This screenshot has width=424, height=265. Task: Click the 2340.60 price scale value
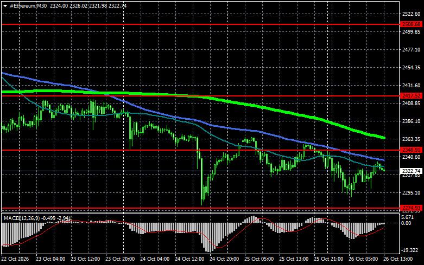(x=412, y=157)
